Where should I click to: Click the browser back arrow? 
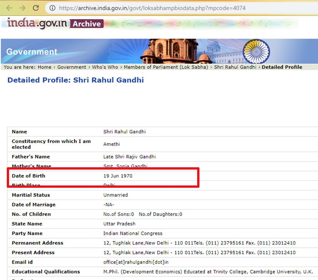coord(9,8)
